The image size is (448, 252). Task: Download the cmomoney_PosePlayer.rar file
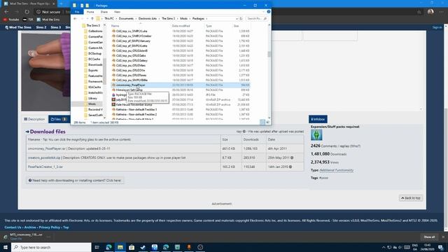click(47, 148)
